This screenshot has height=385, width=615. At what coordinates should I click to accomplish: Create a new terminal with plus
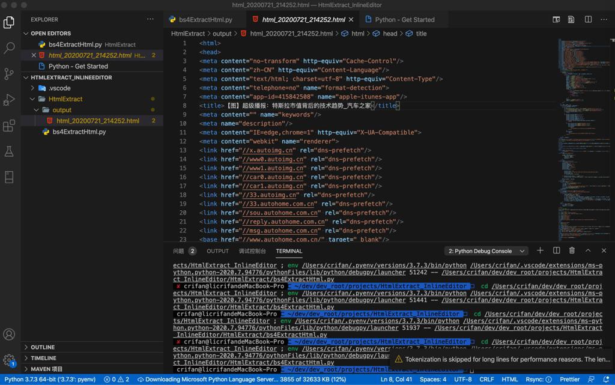[x=540, y=250]
